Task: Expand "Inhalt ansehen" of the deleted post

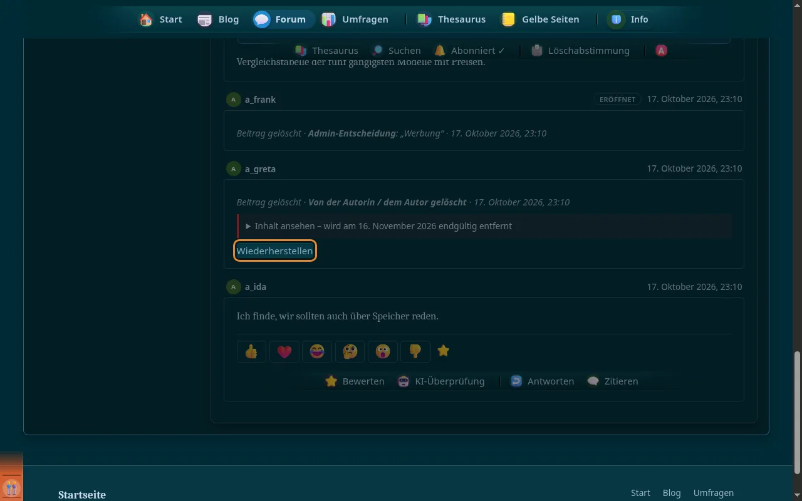Action: tap(484, 226)
